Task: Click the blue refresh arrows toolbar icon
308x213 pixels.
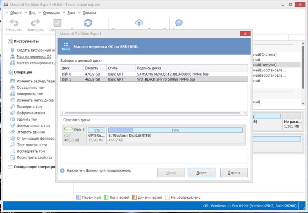Action: click(88, 23)
